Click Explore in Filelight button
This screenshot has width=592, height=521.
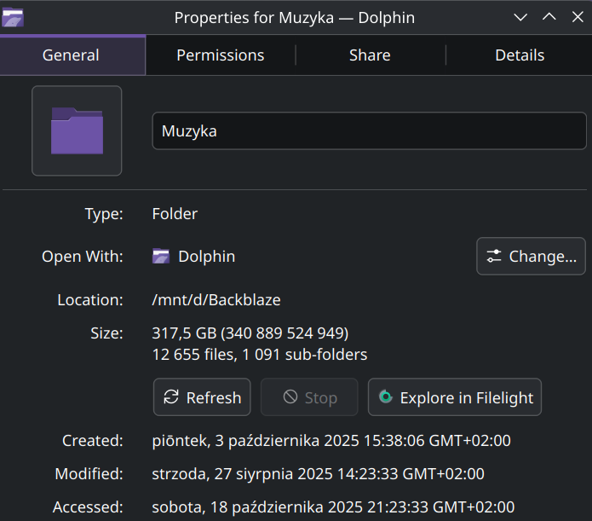tap(455, 397)
